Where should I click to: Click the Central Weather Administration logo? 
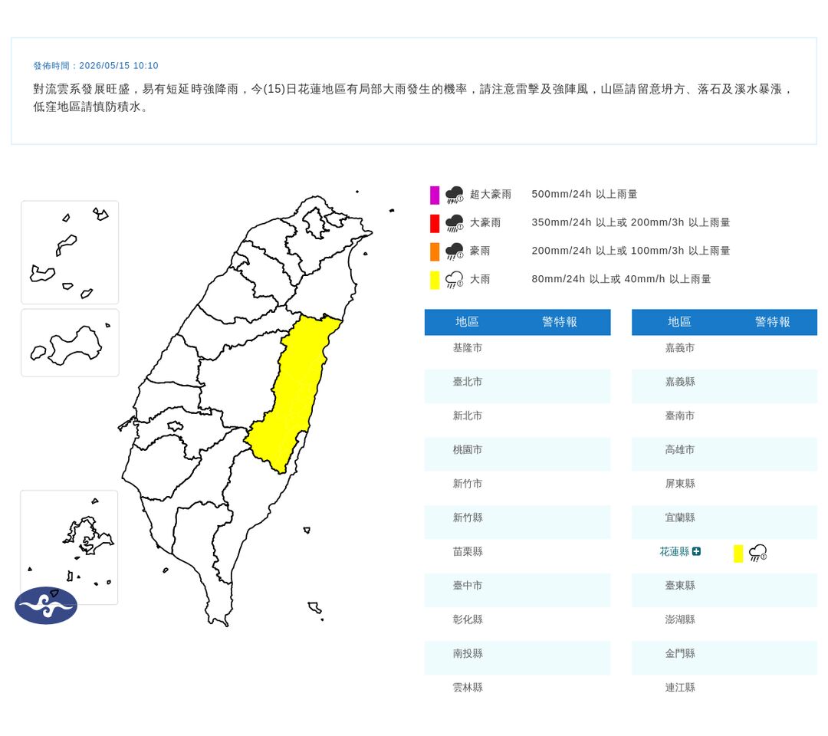(46, 605)
